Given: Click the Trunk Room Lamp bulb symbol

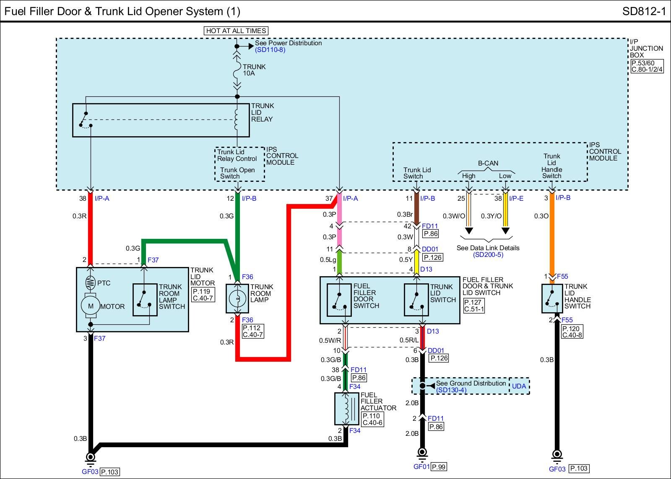Looking at the screenshot, I should (237, 298).
